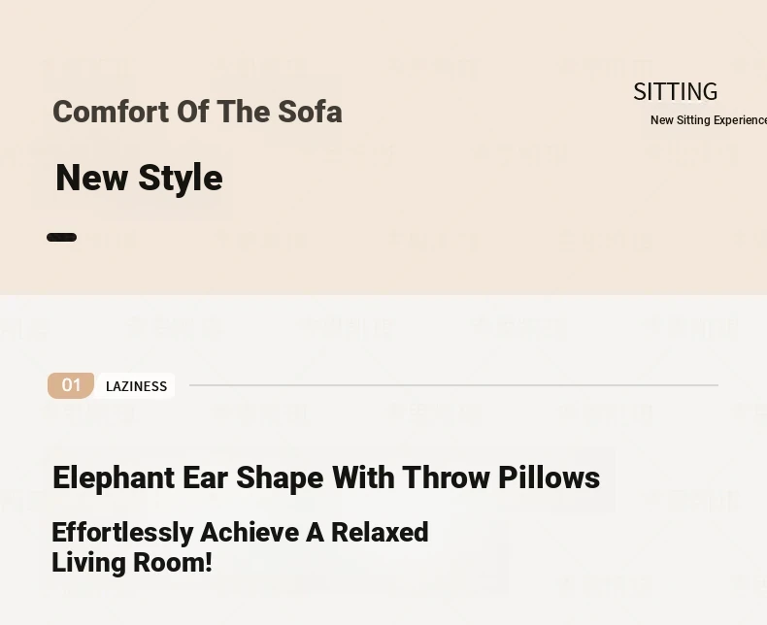767x625 pixels.
Task: Click the word Style in the headline
Action: 181,179
